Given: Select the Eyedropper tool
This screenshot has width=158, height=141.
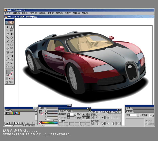Looking at the screenshot, I should tap(8, 59).
